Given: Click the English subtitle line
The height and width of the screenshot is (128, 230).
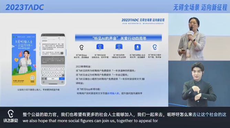Looking at the screenshot, I should (x=90, y=121).
